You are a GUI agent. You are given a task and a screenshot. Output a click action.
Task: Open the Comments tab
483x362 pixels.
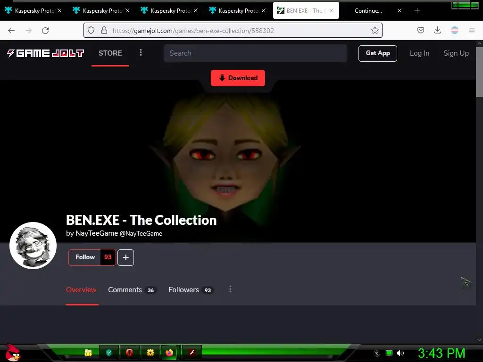tap(133, 290)
